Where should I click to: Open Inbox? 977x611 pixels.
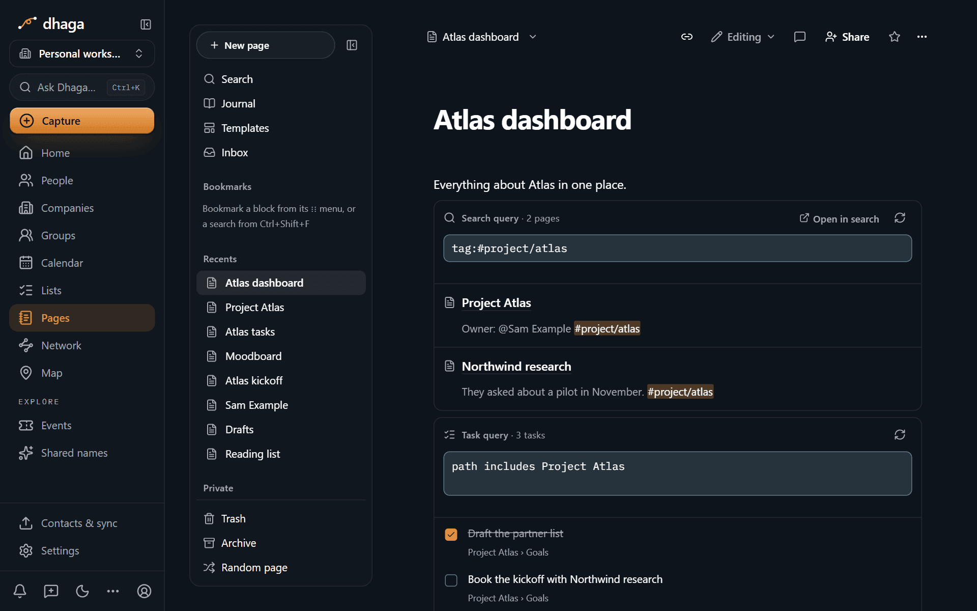pos(281,152)
